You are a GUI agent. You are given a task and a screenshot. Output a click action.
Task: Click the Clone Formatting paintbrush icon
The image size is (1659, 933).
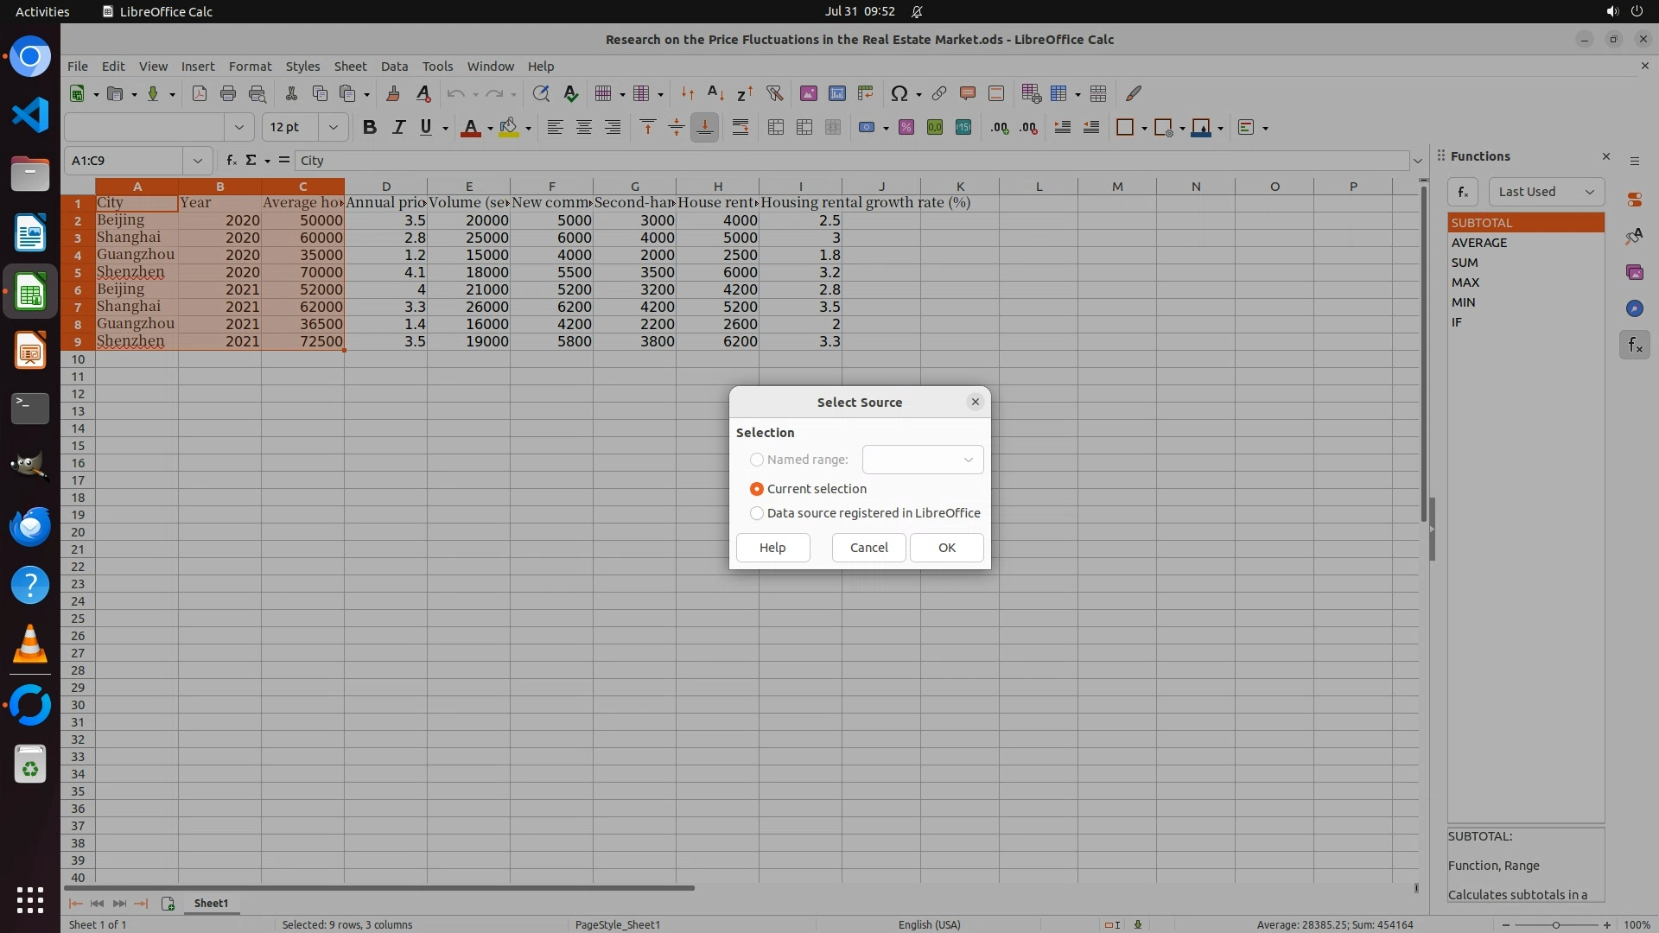(392, 93)
